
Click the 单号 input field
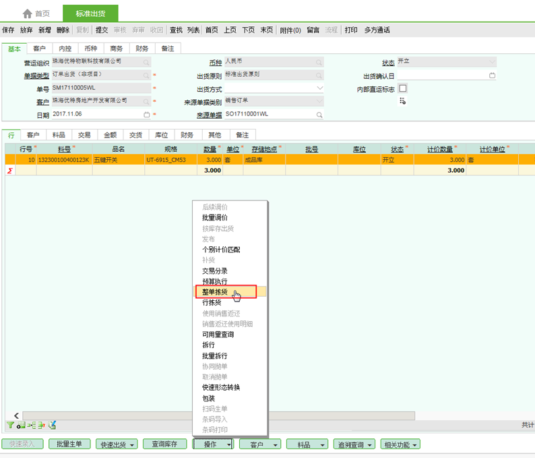coord(101,88)
